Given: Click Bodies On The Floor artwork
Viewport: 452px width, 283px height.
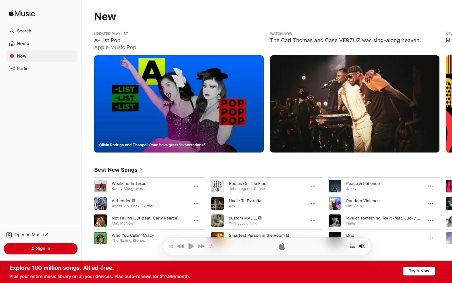Looking at the screenshot, I should pyautogui.click(x=218, y=186).
